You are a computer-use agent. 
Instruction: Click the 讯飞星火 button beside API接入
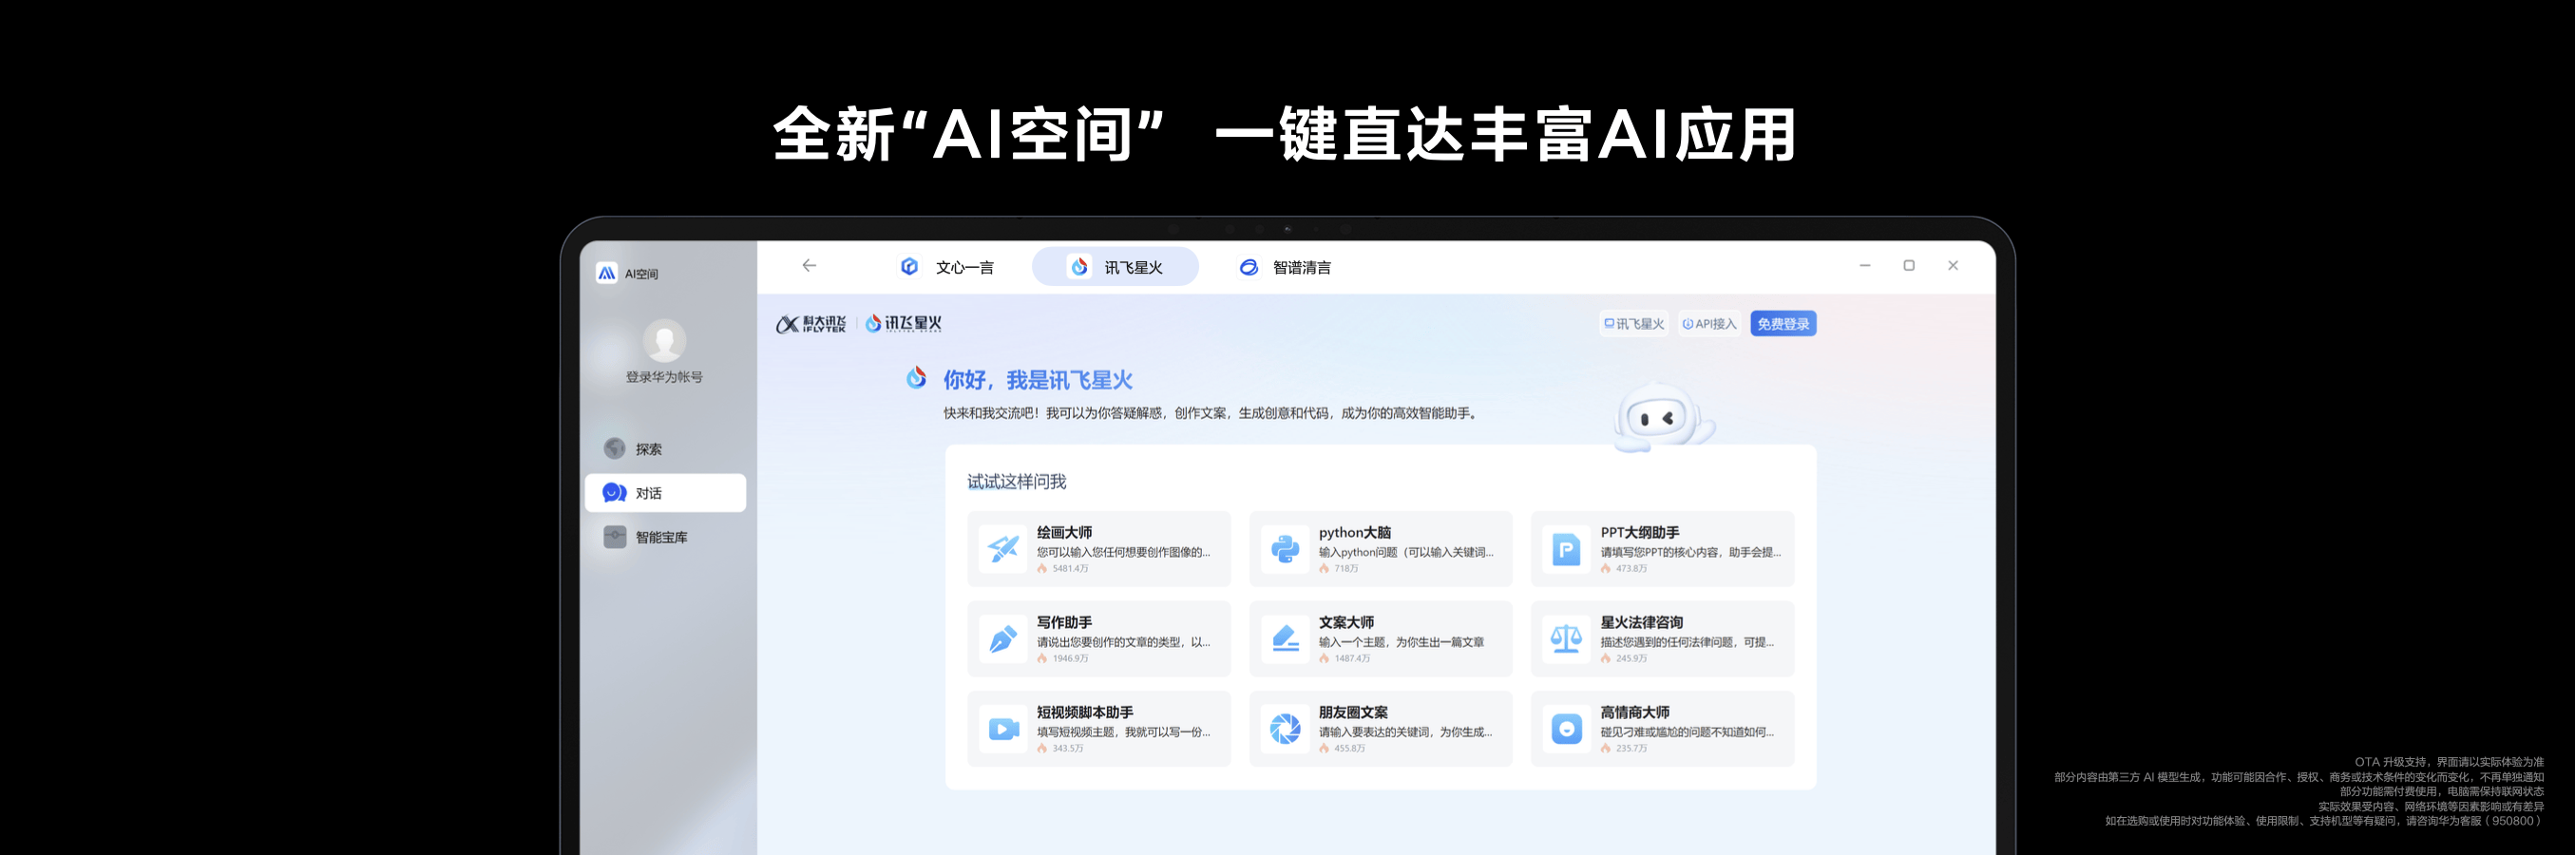(1633, 324)
